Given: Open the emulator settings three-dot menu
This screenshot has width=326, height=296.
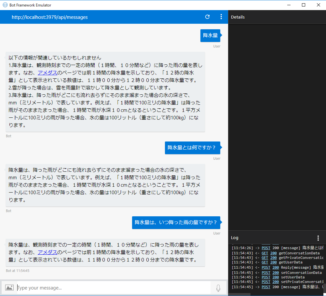Looking at the screenshot, I should [x=221, y=17].
